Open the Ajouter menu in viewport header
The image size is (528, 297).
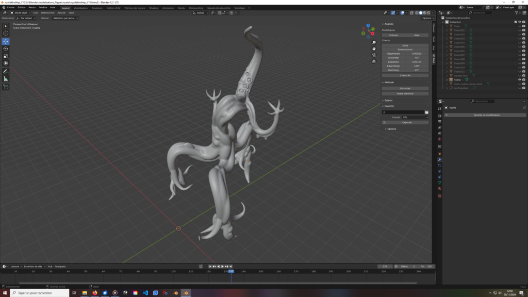pos(61,13)
